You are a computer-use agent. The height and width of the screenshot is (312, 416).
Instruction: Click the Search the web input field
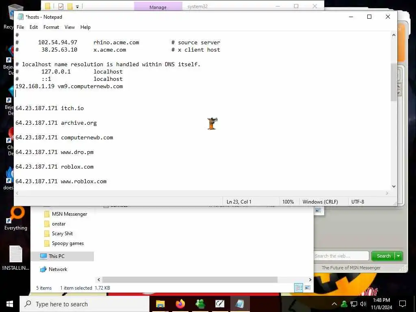click(x=341, y=256)
